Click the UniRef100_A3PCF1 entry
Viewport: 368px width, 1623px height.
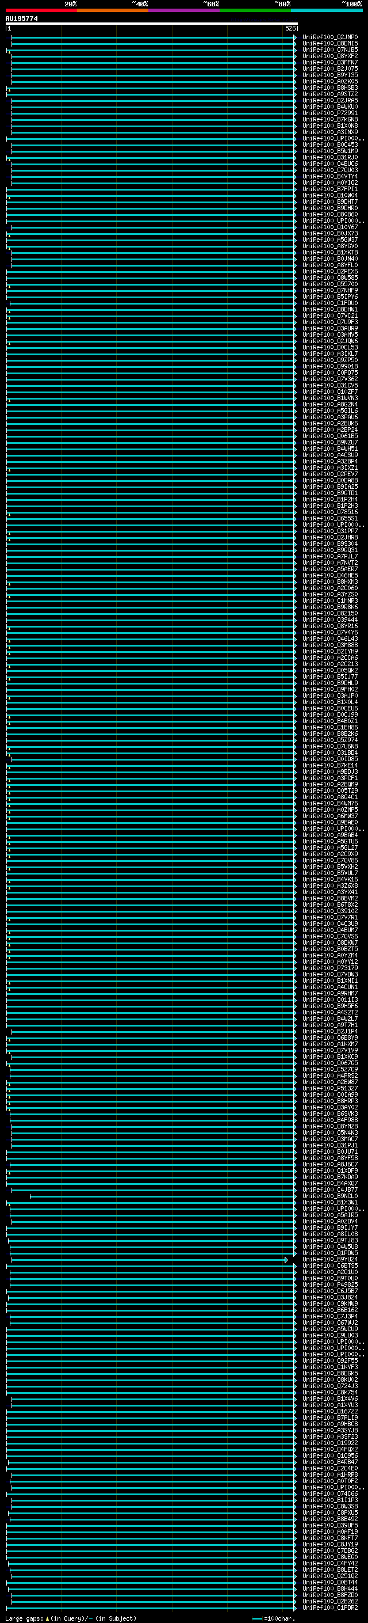click(330, 777)
